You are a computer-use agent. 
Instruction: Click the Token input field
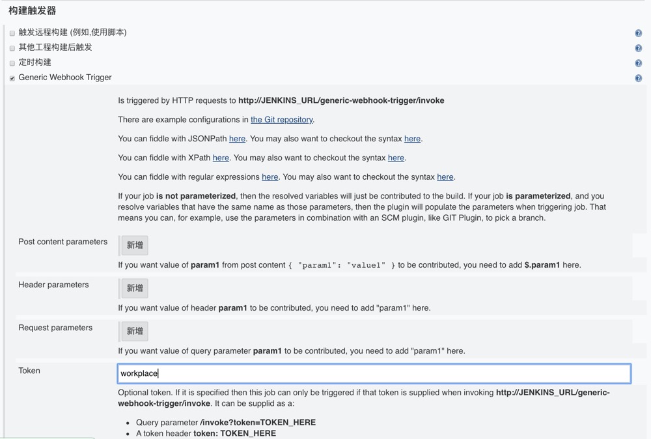[374, 373]
